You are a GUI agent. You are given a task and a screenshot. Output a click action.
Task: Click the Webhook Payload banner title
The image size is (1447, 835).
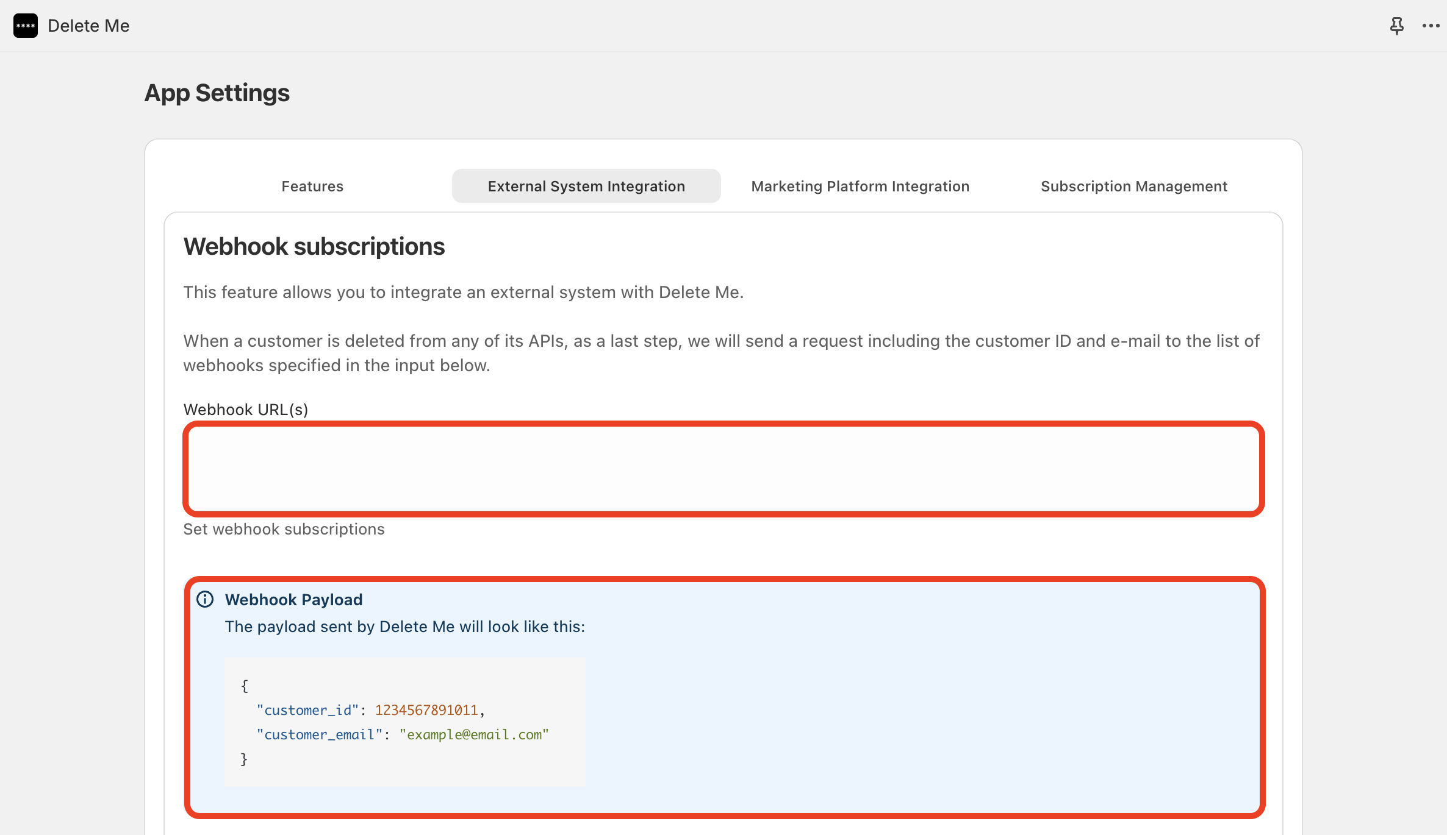293,599
